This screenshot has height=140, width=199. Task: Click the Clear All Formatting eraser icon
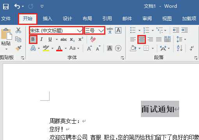(93, 39)
